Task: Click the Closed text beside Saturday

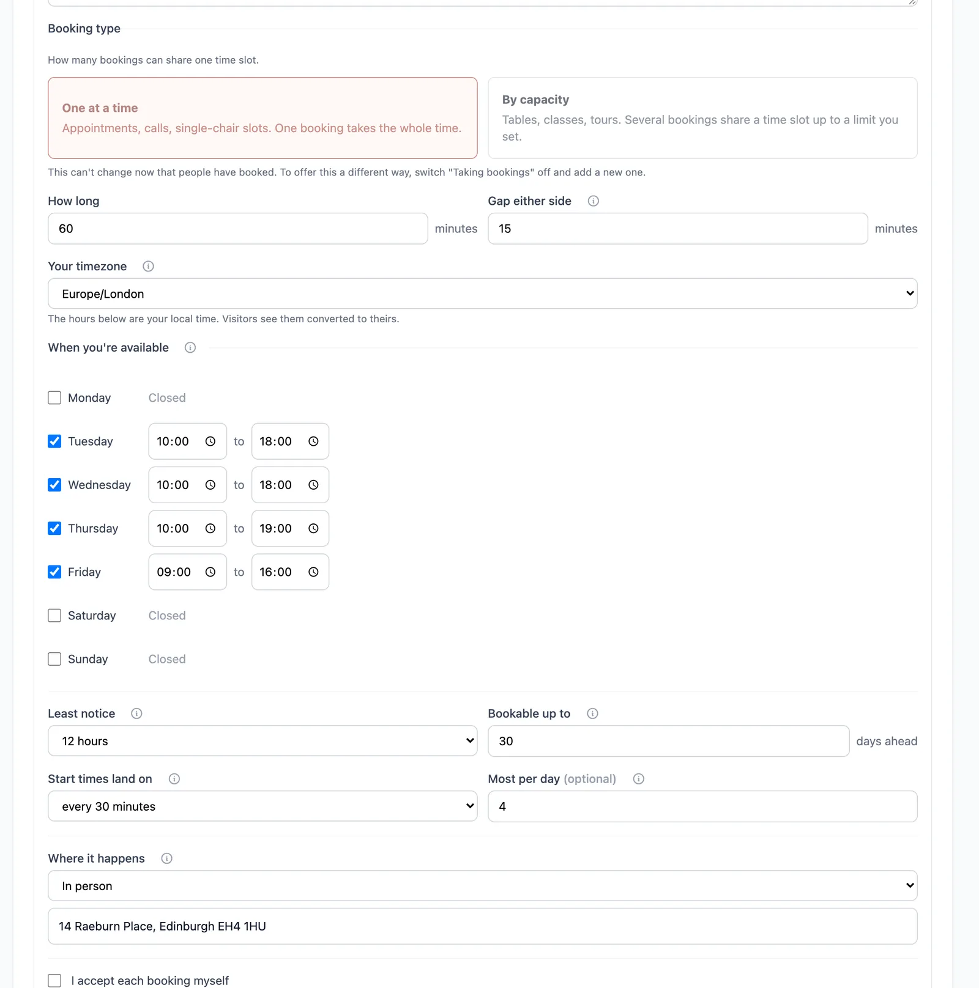Action: (x=167, y=616)
